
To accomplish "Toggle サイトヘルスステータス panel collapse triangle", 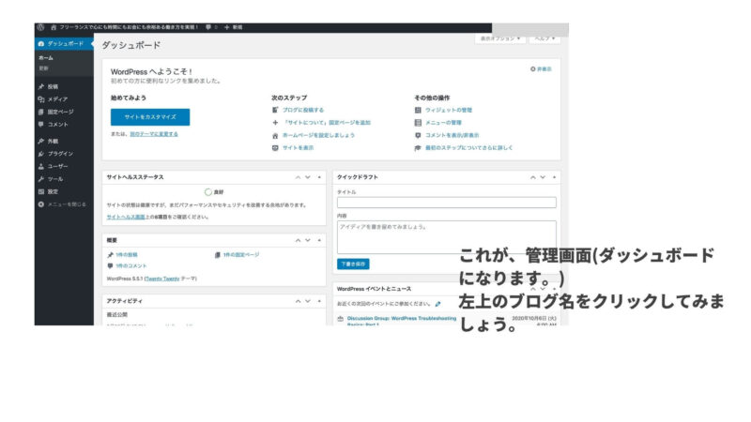I will [319, 177].
